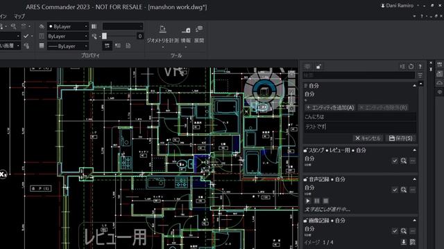The height and width of the screenshot is (249, 444).
Task: Open the second icon in the right sidebar strip
Action: [x=439, y=74]
